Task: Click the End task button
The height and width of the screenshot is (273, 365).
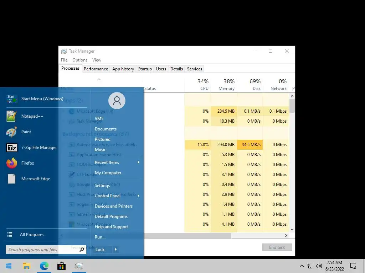Action: [277, 247]
